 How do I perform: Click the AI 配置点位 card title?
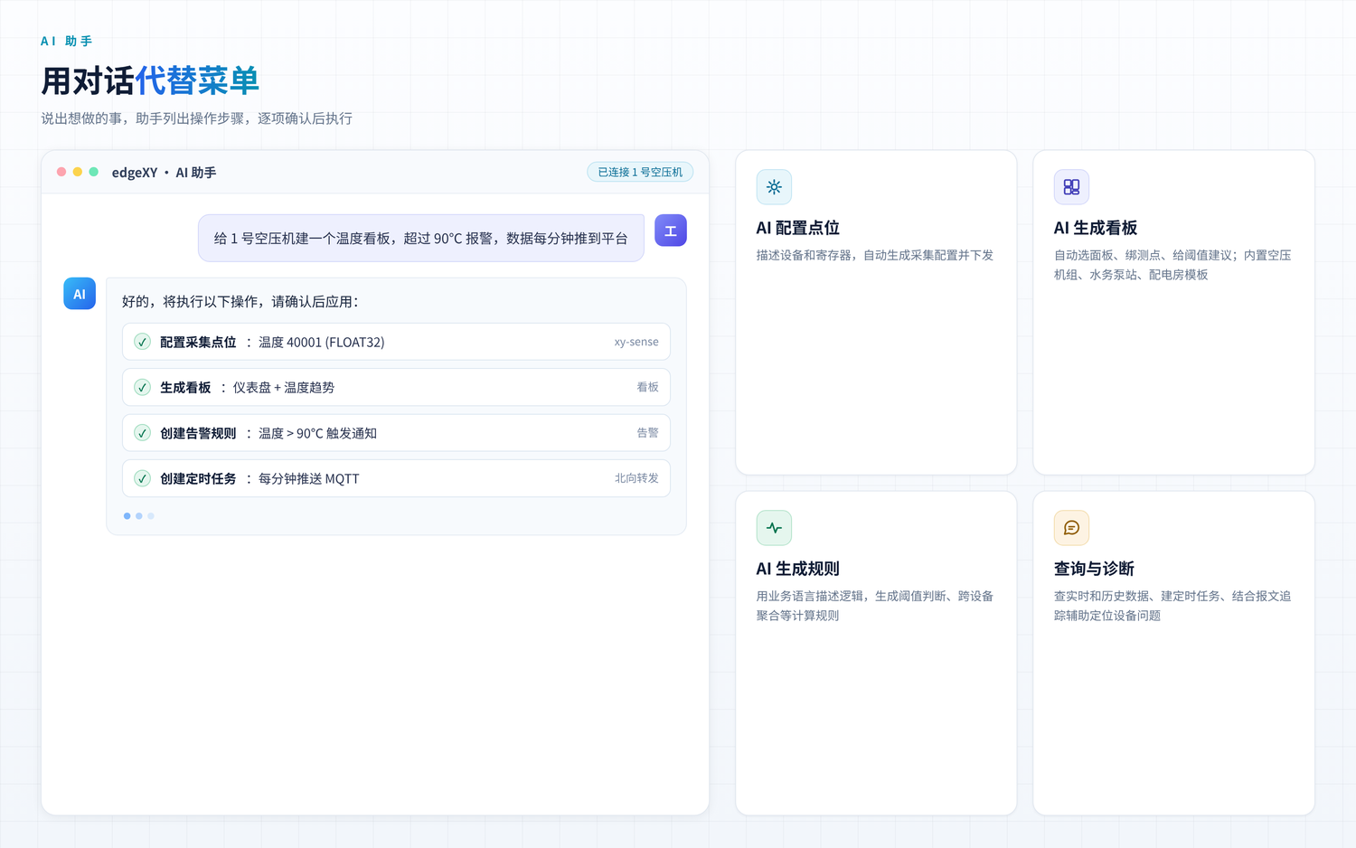(798, 228)
